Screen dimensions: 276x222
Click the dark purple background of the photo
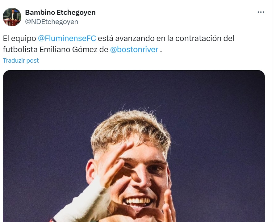pos(220,123)
